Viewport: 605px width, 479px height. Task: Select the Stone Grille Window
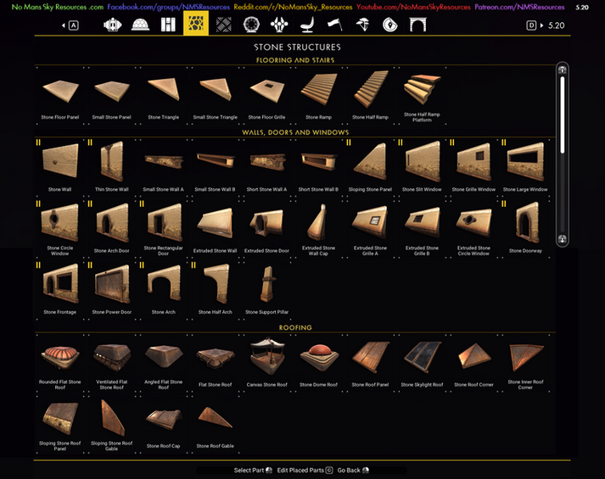(473, 166)
